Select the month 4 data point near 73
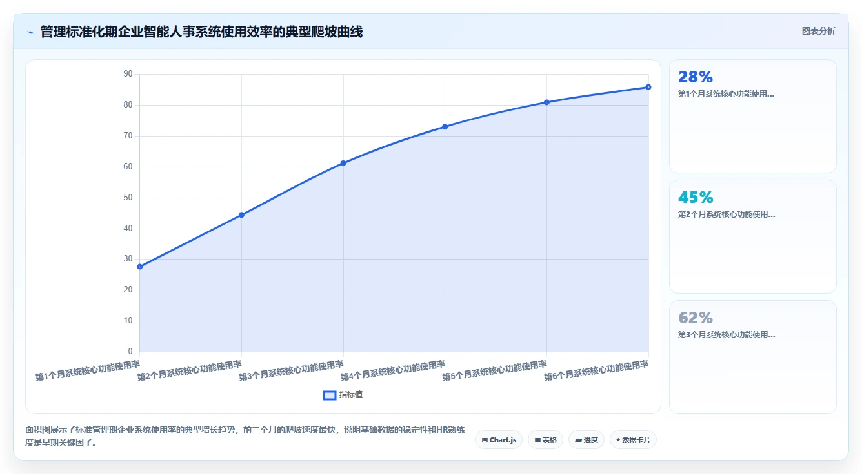 (445, 127)
